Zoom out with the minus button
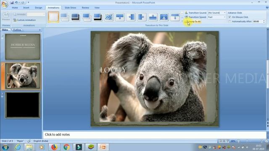269x151 pixels. coord(238,141)
